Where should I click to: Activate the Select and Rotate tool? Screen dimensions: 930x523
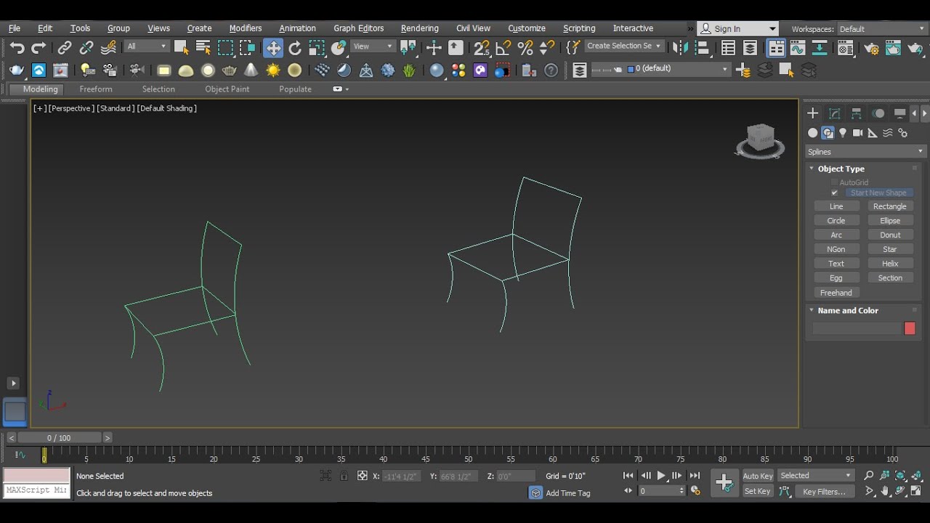[295, 48]
